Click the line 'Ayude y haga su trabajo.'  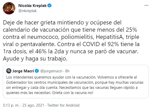pyautogui.click(x=35, y=59)
